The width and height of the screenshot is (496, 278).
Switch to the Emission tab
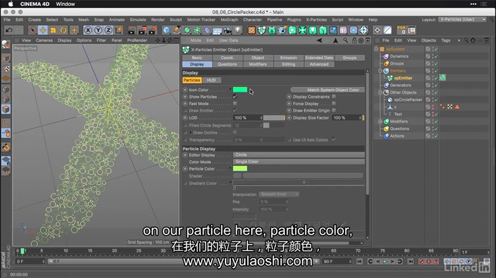[x=288, y=58]
